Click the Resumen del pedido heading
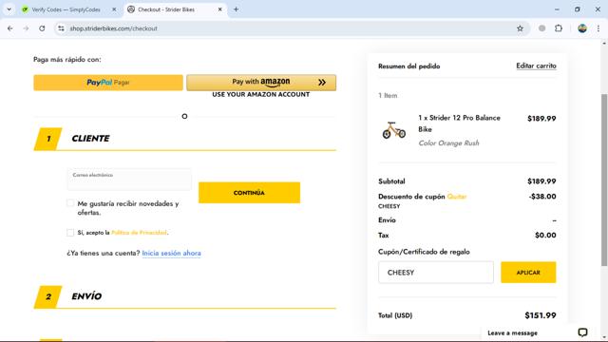Viewport: 608px width, 342px height. 409,66
